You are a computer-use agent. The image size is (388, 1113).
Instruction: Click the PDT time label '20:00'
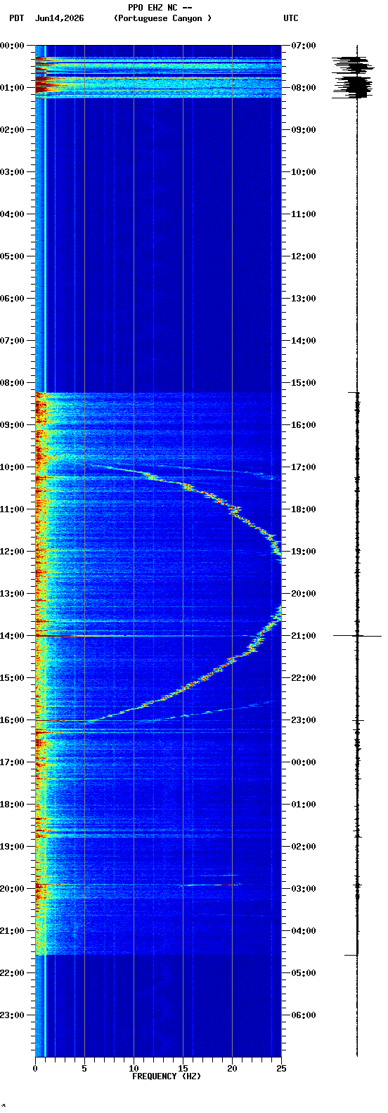(12, 889)
